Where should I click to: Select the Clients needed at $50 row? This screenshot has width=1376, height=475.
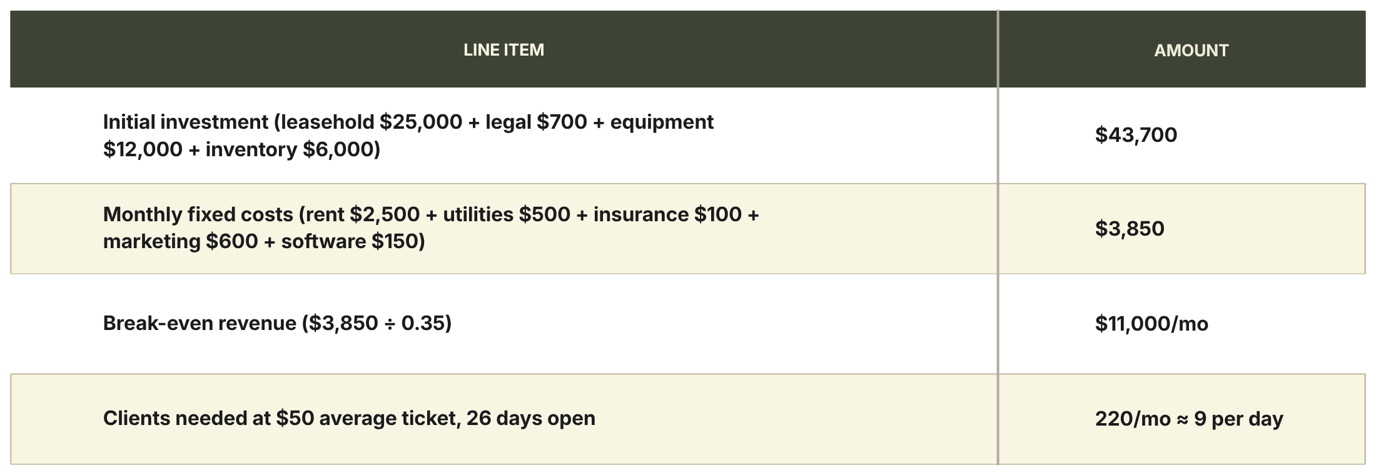click(x=688, y=419)
